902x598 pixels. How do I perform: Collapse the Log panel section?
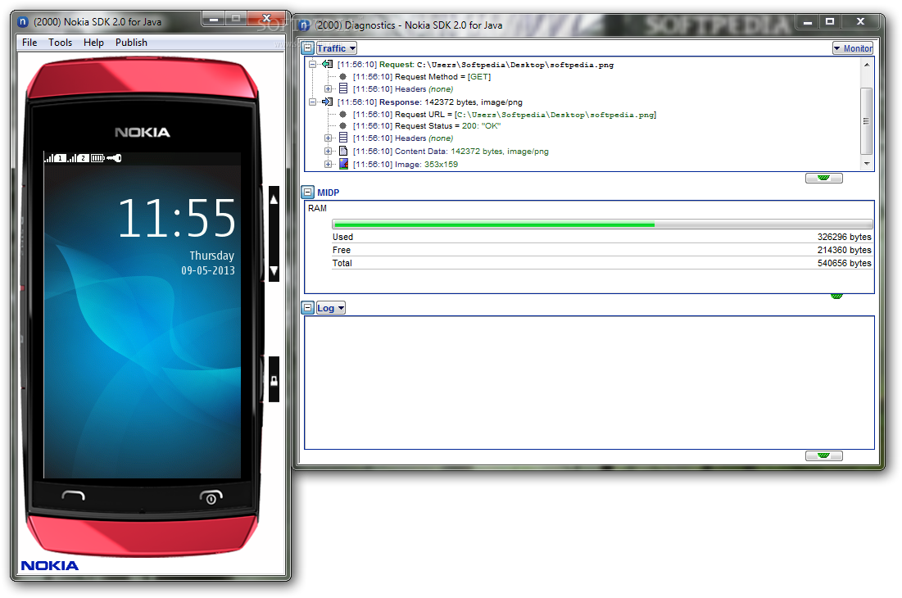pyautogui.click(x=308, y=308)
